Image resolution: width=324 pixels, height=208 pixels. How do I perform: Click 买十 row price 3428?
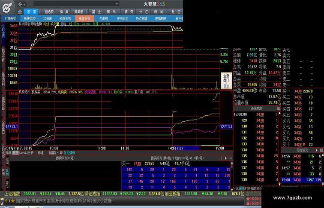[x=298, y=144]
